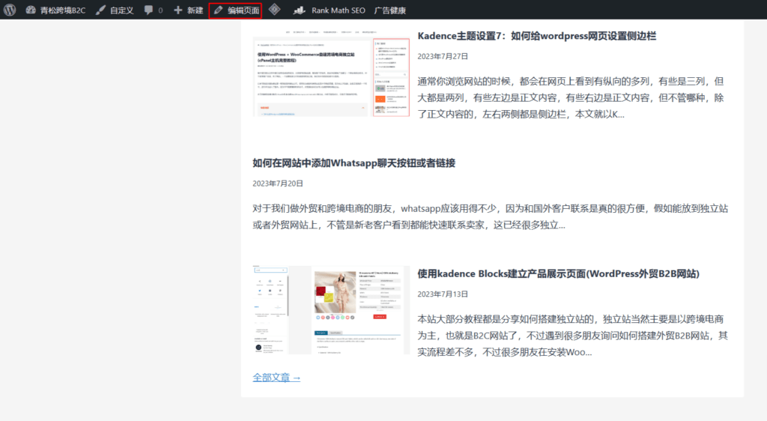Open the 广告健康 admin bar item

click(x=389, y=10)
